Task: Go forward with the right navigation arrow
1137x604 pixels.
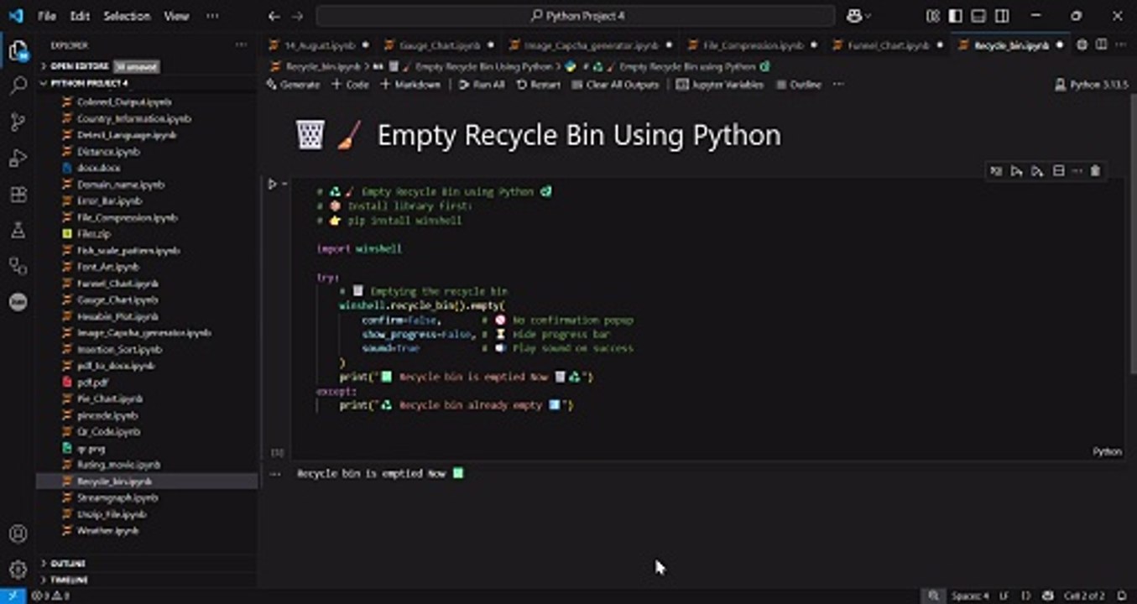Action: 297,16
